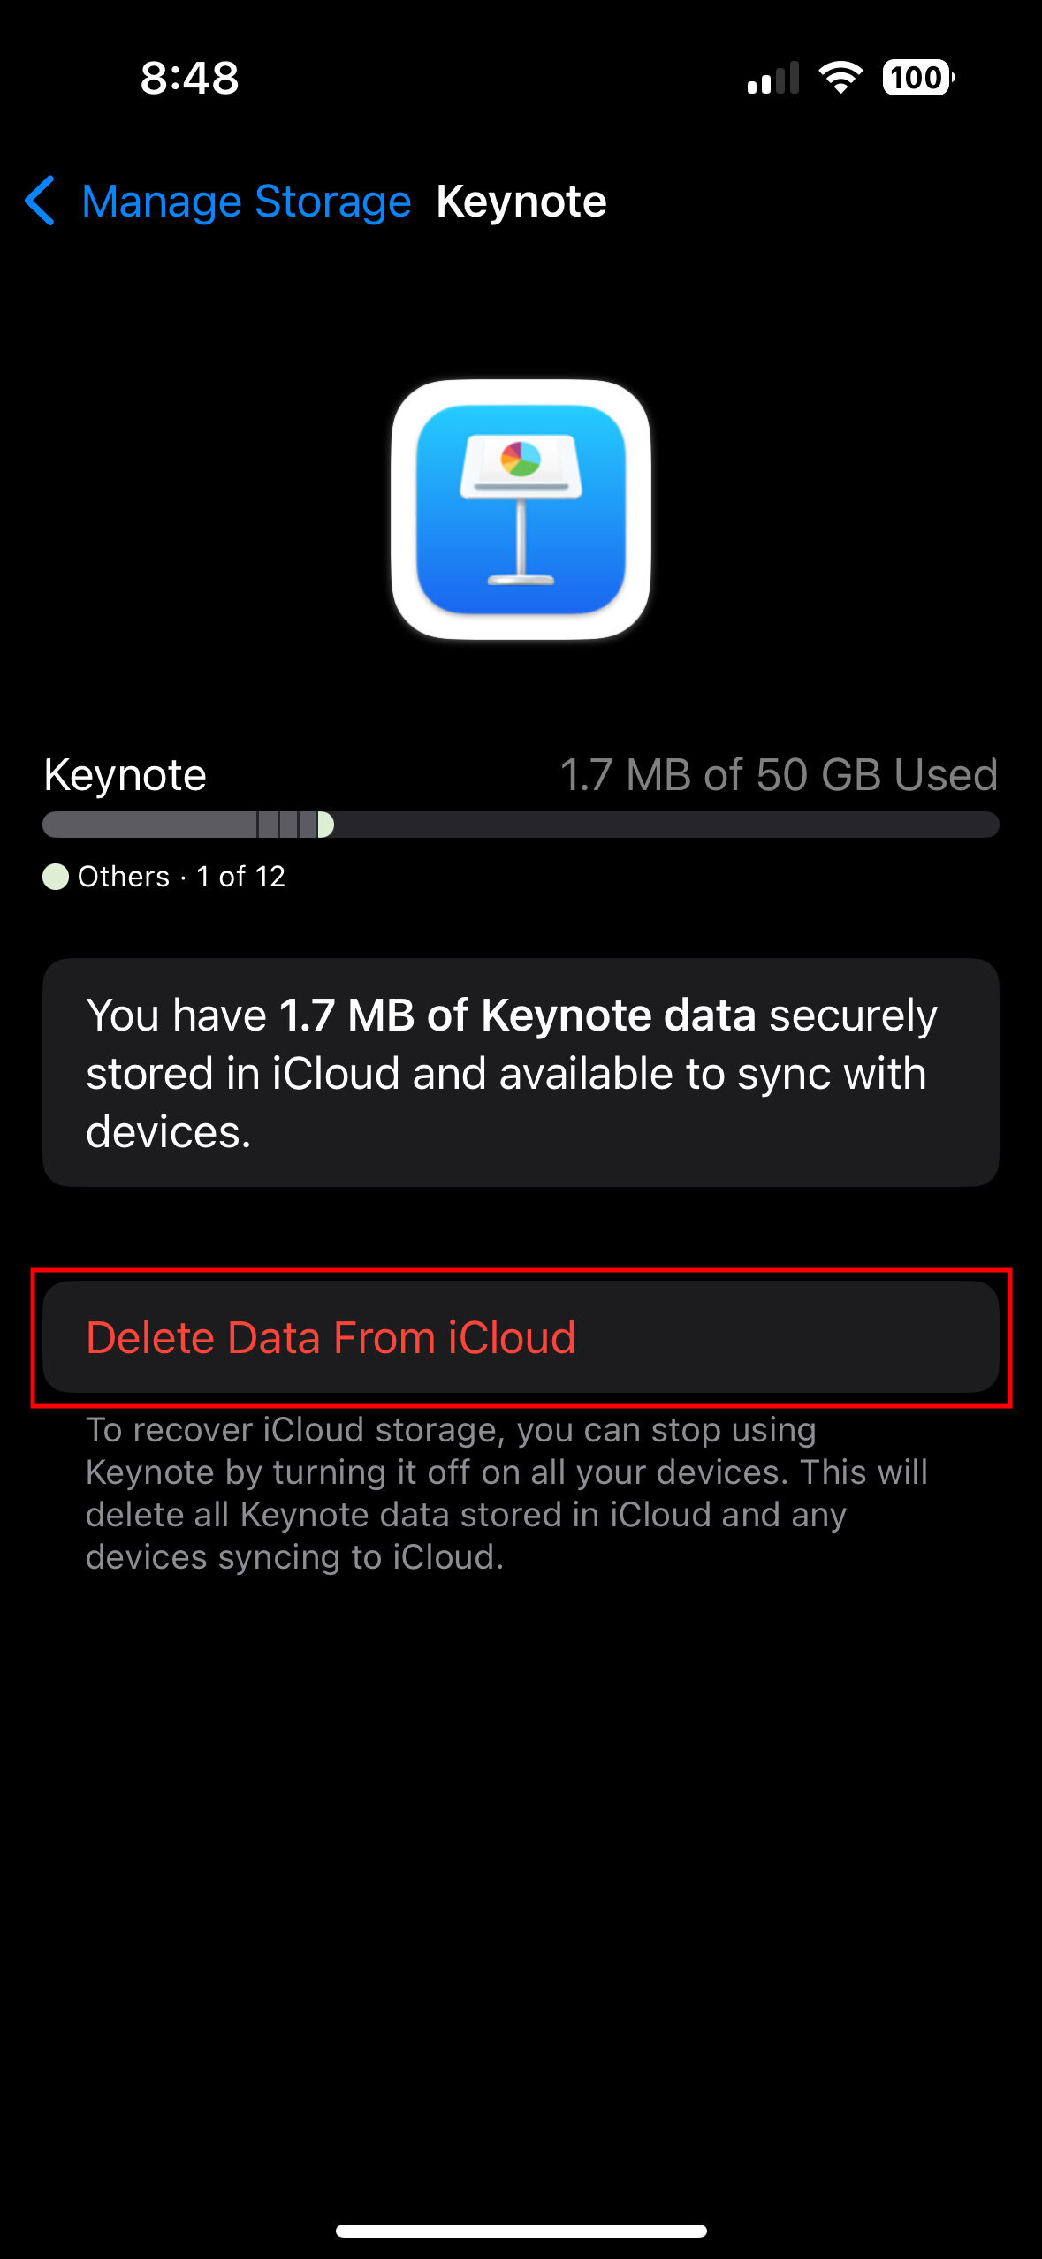1042x2259 pixels.
Task: Tap the "1.7 MB of 50 GB Used" text
Action: click(779, 775)
